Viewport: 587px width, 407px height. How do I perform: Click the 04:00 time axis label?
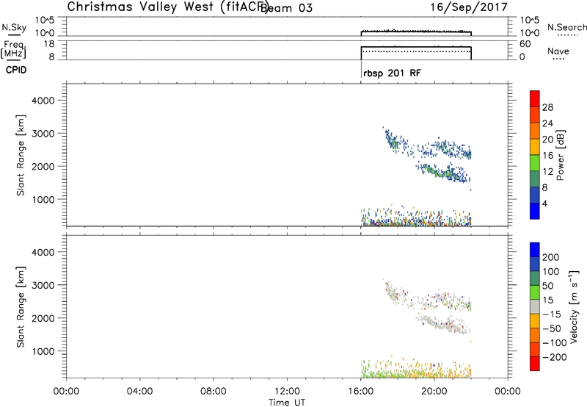pyautogui.click(x=140, y=392)
